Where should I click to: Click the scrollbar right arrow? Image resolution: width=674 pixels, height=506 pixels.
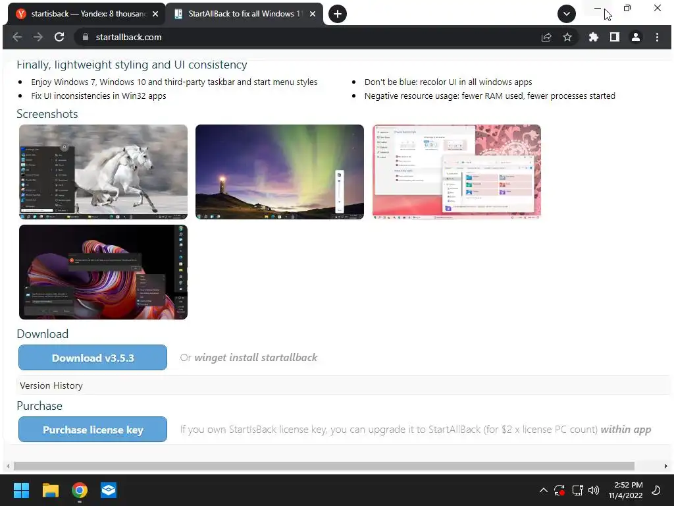tap(666, 466)
